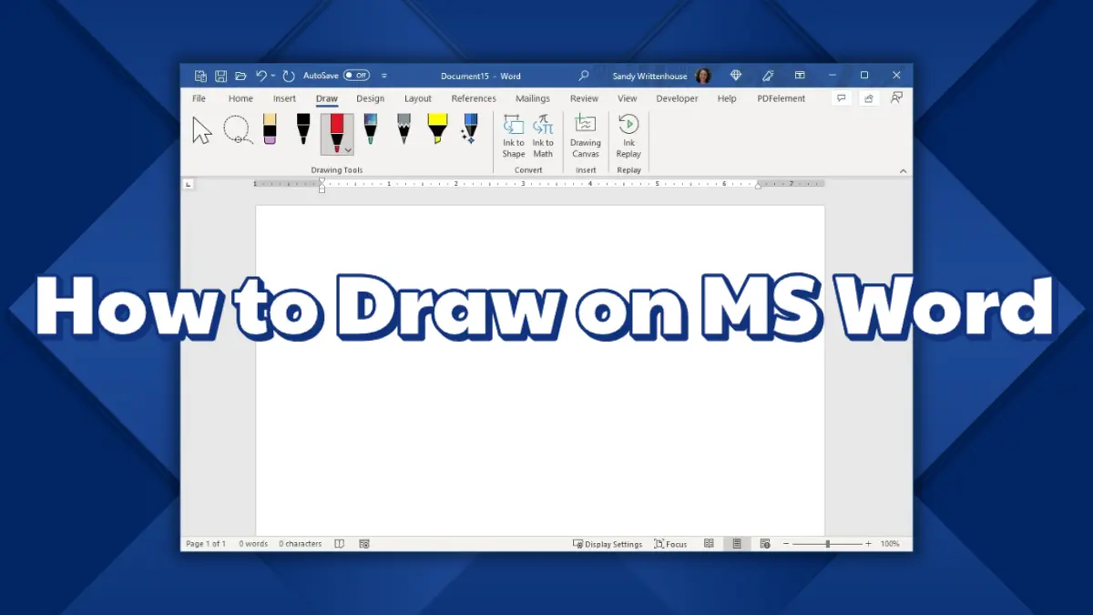Start Ink Replay
Viewport: 1093px width, 615px height.
(628, 136)
